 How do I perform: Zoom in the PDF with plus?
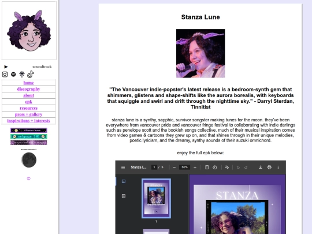pos(195,167)
